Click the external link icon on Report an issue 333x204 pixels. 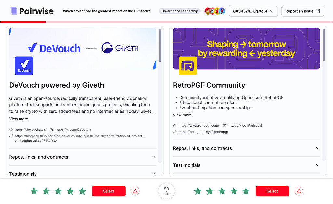click(x=318, y=11)
